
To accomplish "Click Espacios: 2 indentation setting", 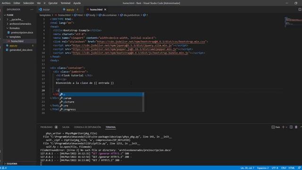I will (x=263, y=168).
